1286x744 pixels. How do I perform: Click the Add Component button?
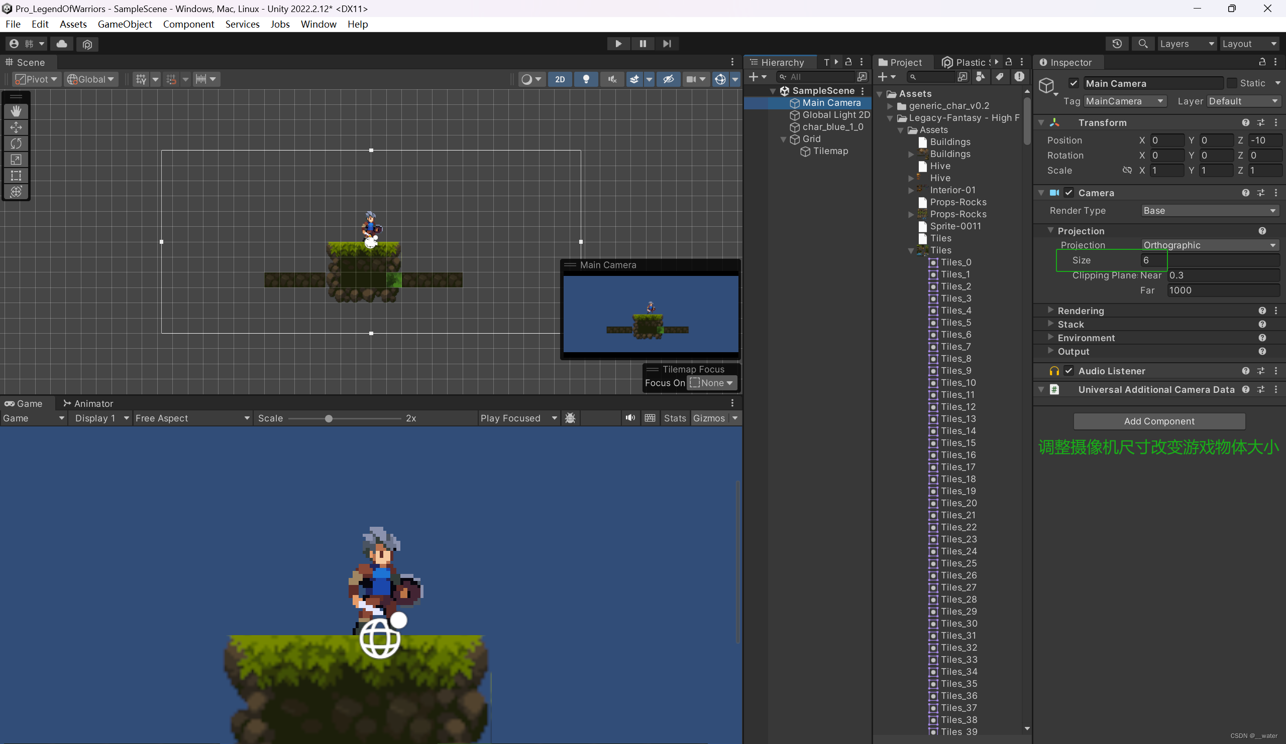[1158, 421]
